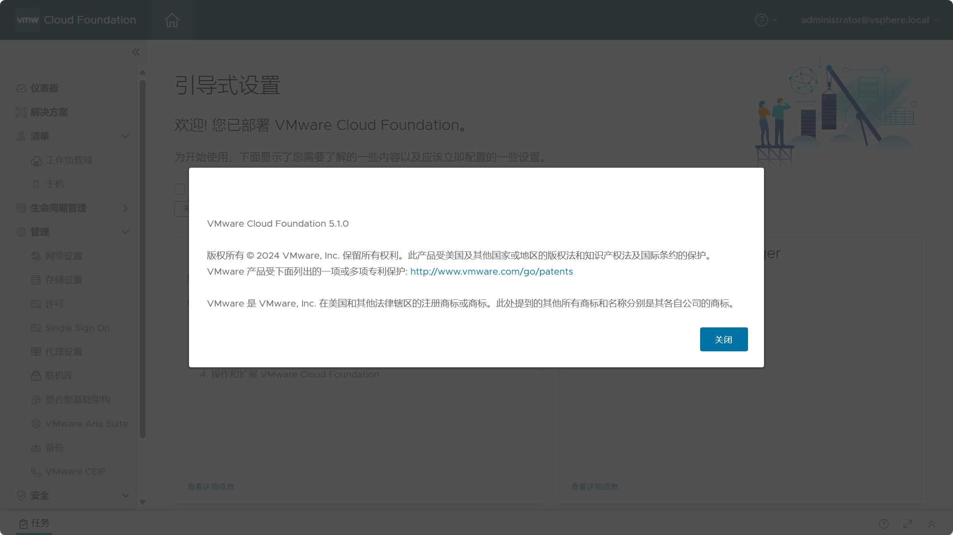Viewport: 953px width, 535px height.
Task: Collapse the 清单 section chevron
Action: click(x=126, y=136)
